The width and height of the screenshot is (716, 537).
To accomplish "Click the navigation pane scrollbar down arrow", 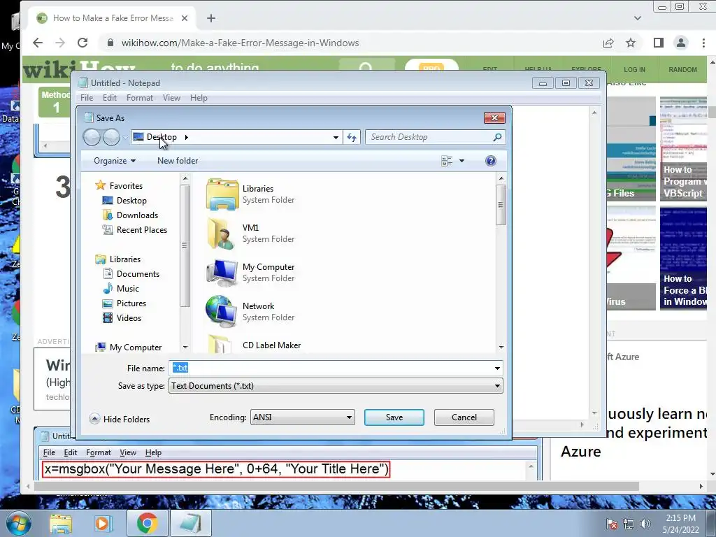I will tap(185, 348).
